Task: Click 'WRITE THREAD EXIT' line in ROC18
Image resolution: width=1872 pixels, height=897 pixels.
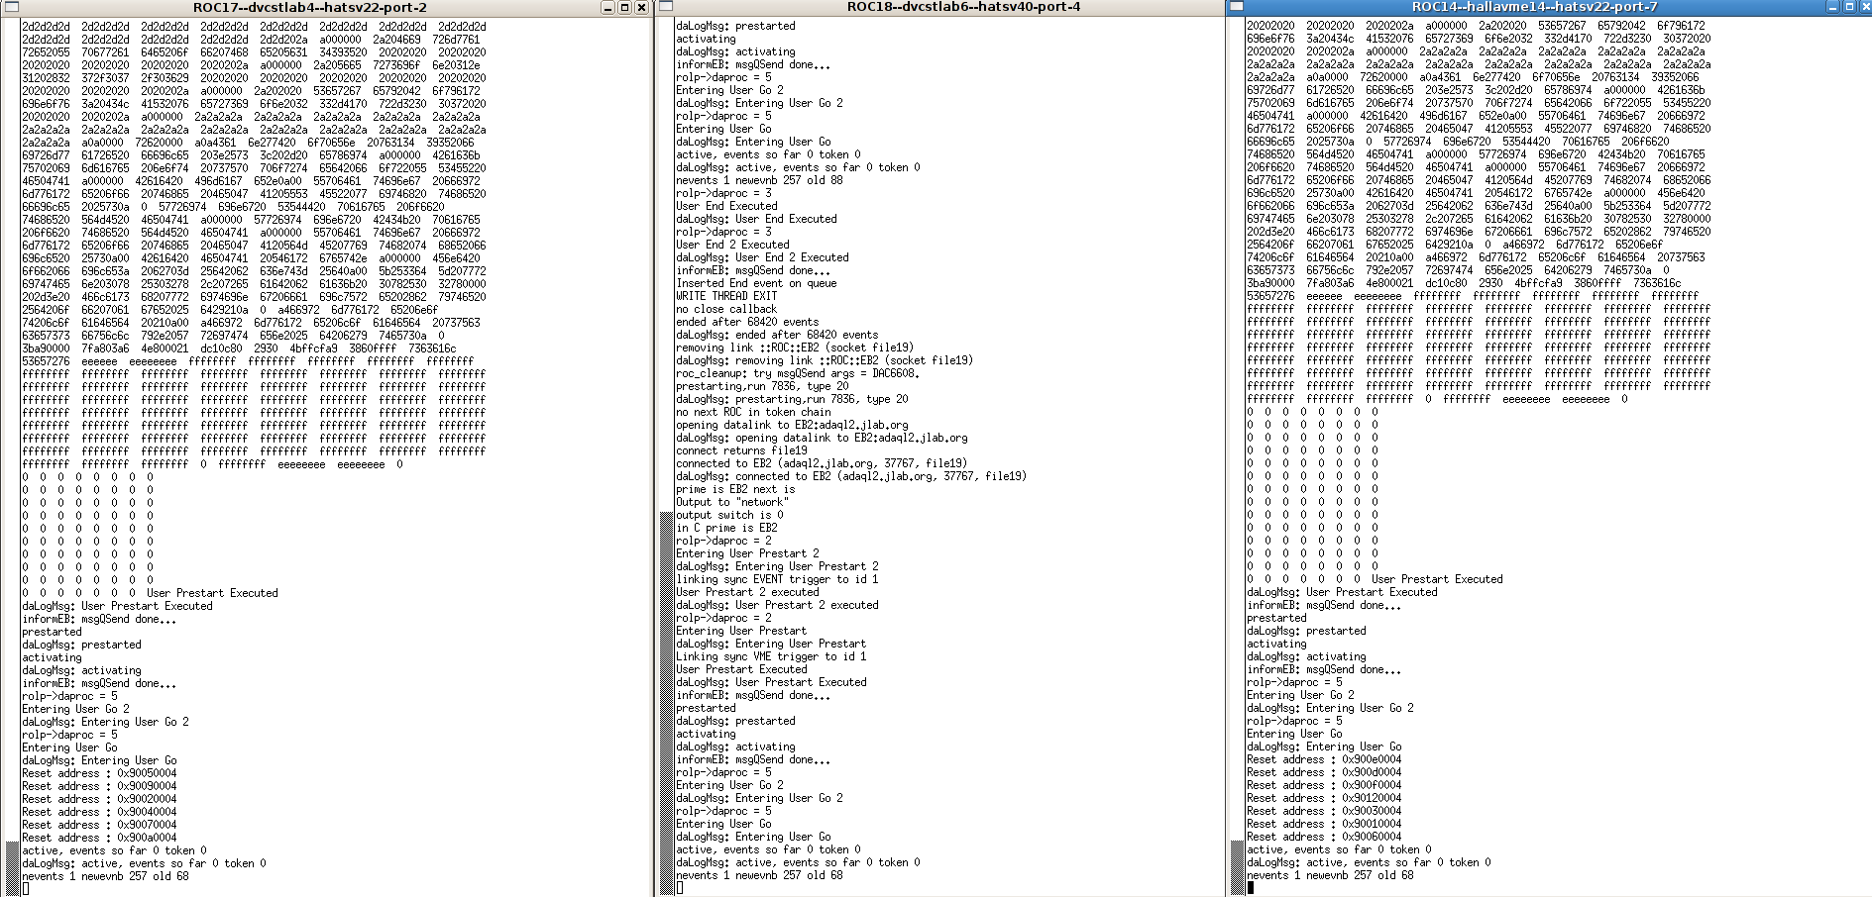Action: click(x=726, y=296)
